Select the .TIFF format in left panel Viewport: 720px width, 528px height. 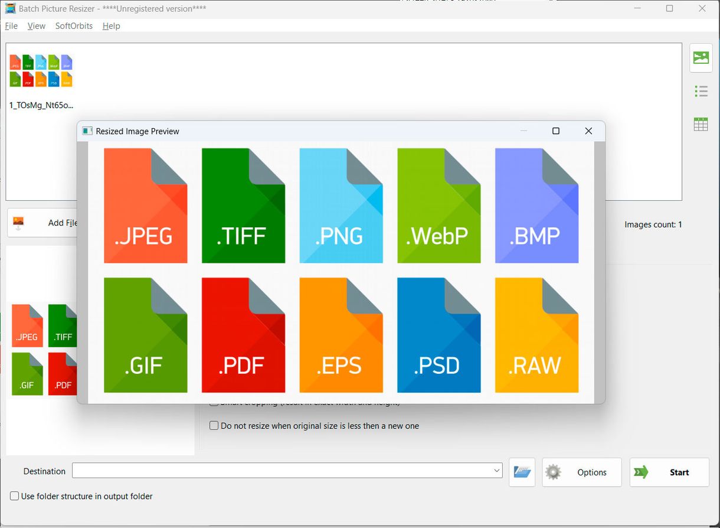pos(63,325)
